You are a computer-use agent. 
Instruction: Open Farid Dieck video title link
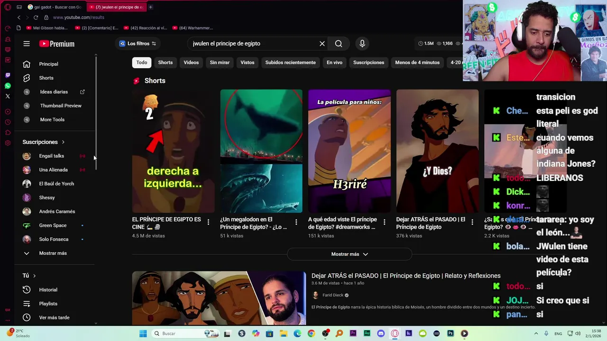click(406, 276)
